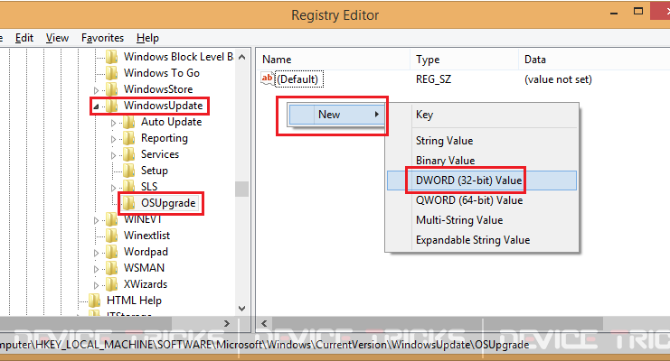
Task: Expand the WSMAN tree node
Action: click(x=96, y=269)
